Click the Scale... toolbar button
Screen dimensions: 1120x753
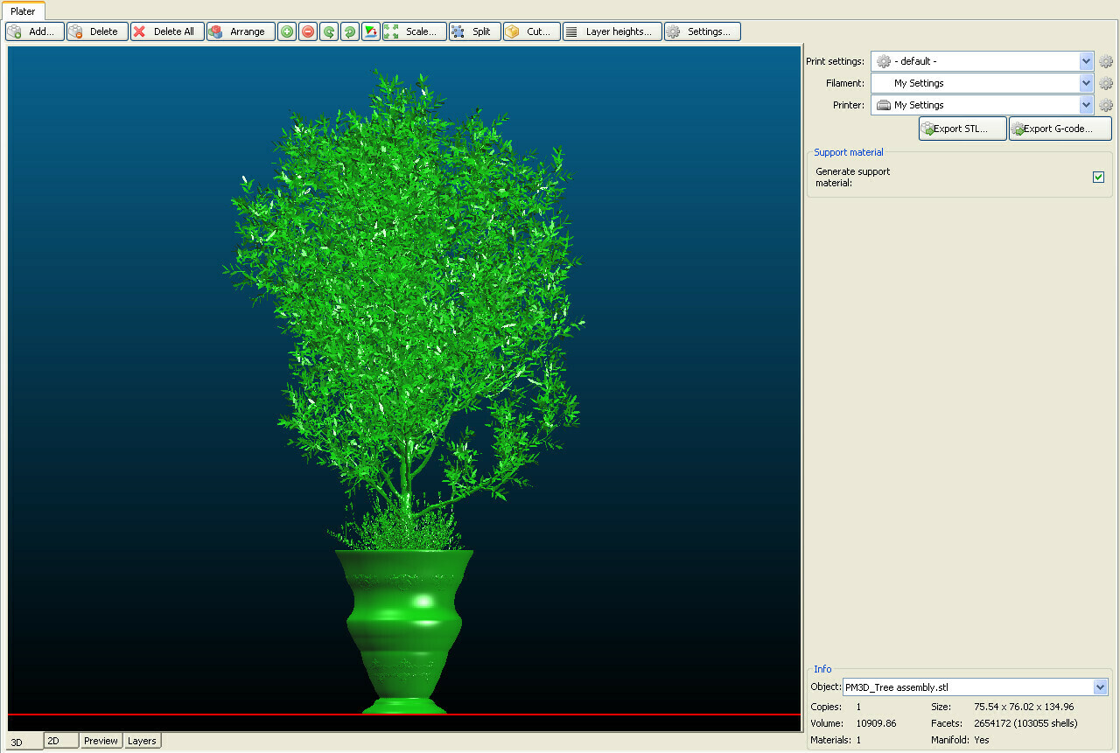click(415, 32)
